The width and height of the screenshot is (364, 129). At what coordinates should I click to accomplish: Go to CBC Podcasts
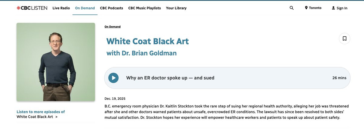[x=112, y=8]
